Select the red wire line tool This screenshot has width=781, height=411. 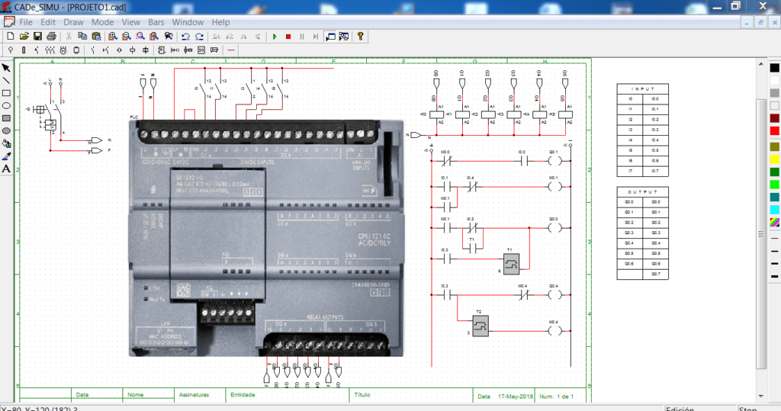231,50
